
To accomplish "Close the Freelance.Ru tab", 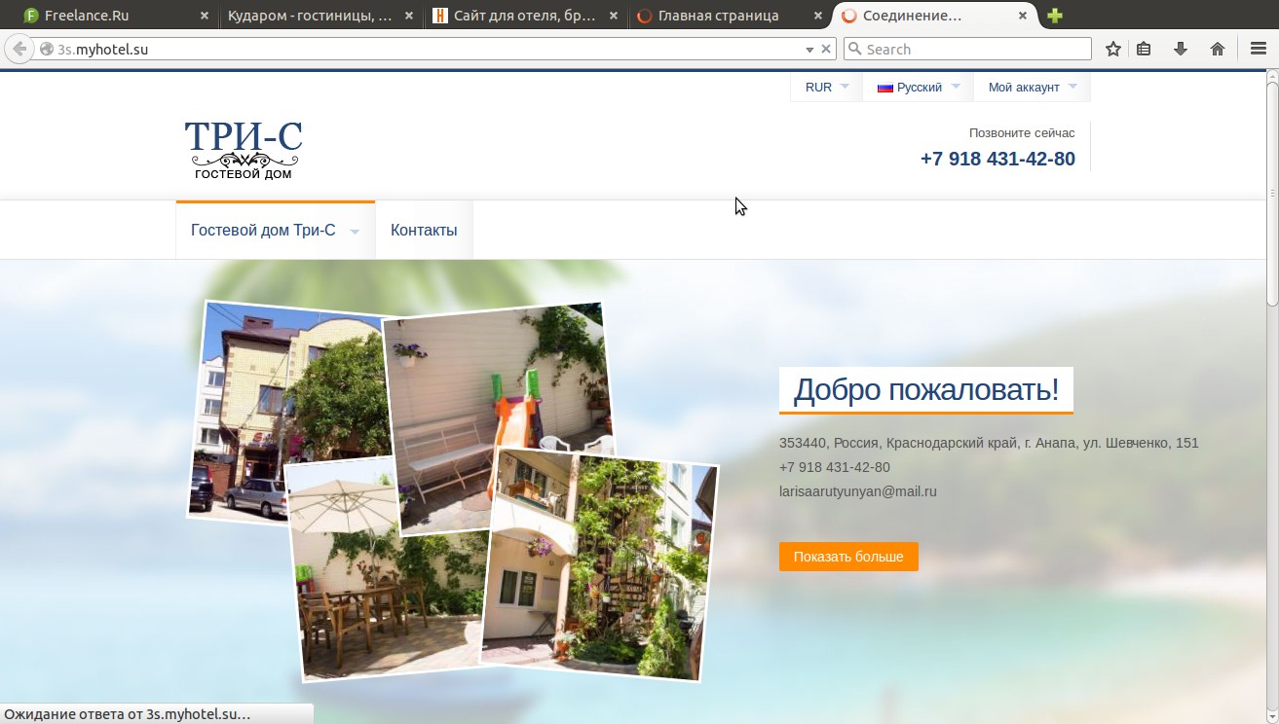I will [x=204, y=16].
